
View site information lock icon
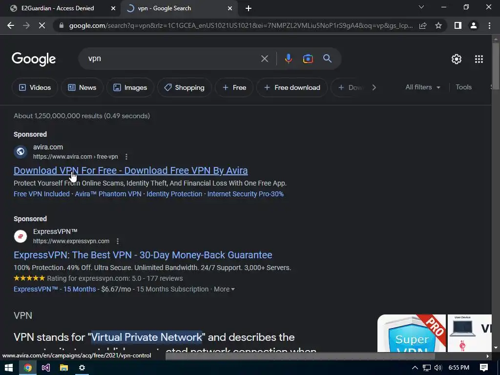(x=62, y=25)
